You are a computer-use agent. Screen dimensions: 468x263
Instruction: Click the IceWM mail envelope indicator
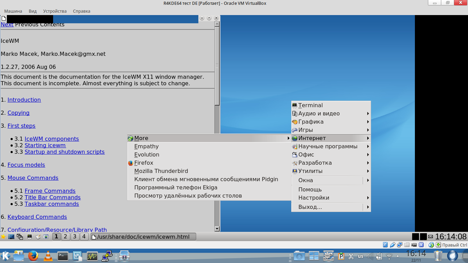(431, 237)
